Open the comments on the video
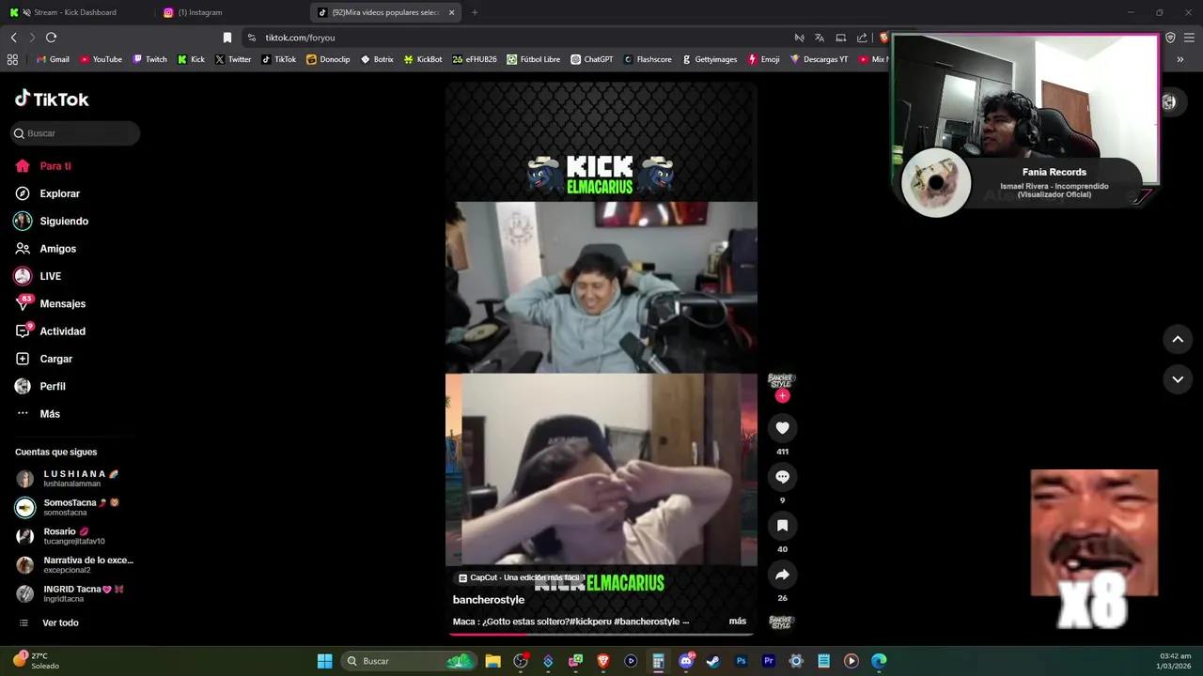The image size is (1203, 676). [782, 477]
